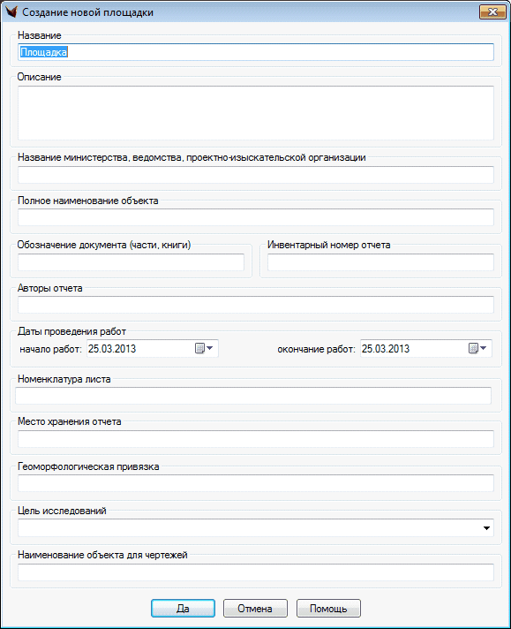
Task: Focus the Геоморфологическая привязка input field
Action: point(256,483)
